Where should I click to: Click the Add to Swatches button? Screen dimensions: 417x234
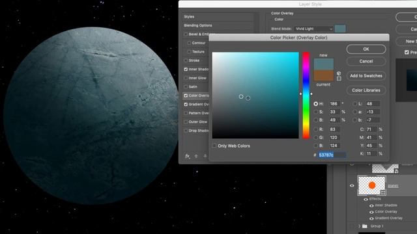tap(366, 76)
